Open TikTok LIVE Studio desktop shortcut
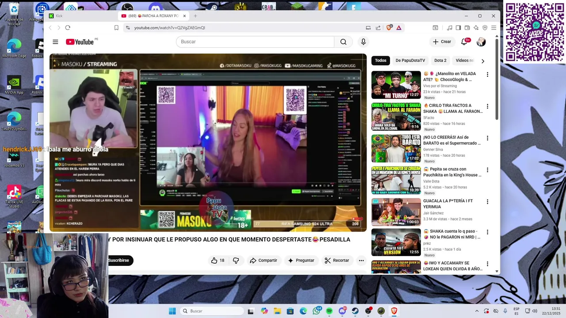This screenshot has height=318, width=566. [x=14, y=196]
